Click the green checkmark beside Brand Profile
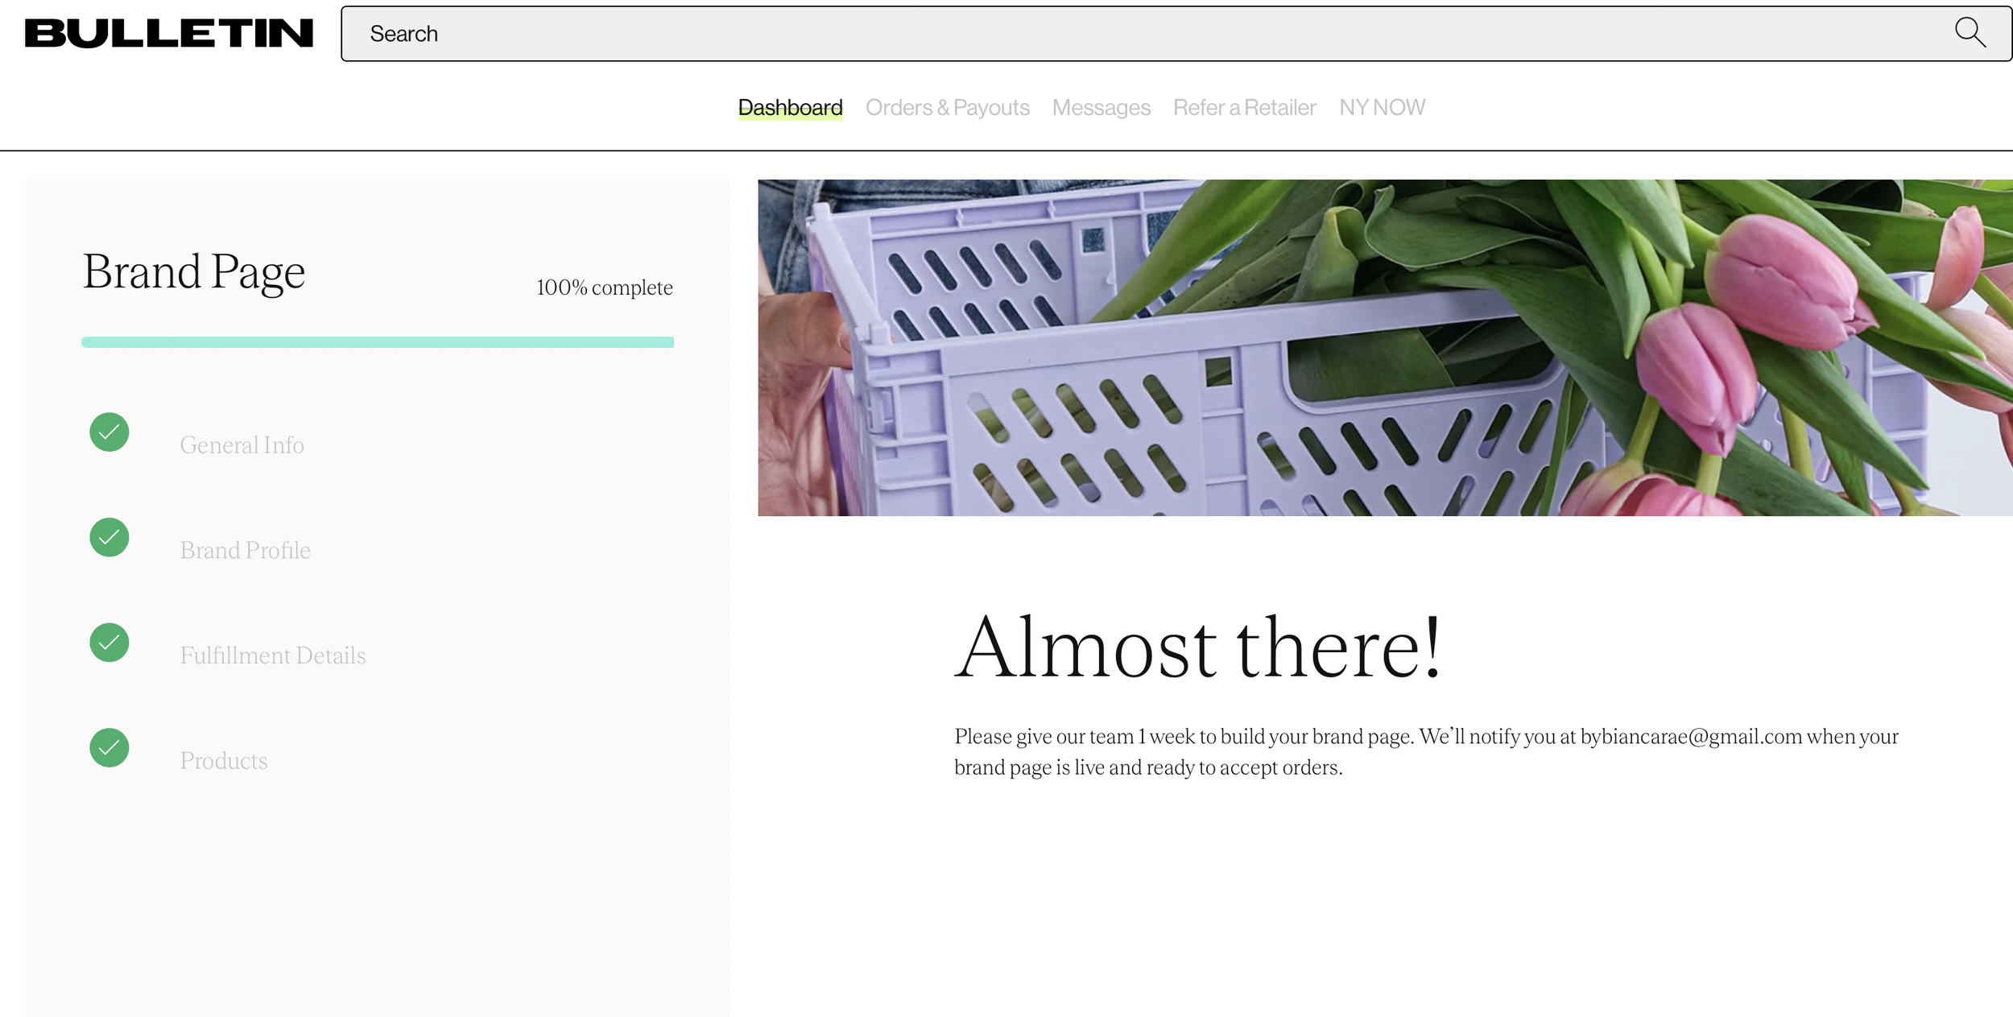Screen dimensions: 2013x1017 (110, 537)
